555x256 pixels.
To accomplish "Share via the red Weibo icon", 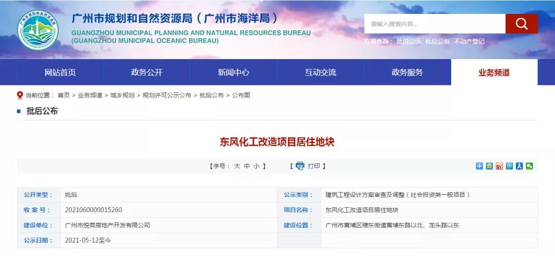I will (x=499, y=166).
